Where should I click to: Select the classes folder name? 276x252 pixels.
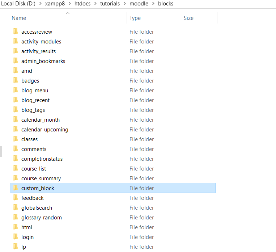(30, 139)
